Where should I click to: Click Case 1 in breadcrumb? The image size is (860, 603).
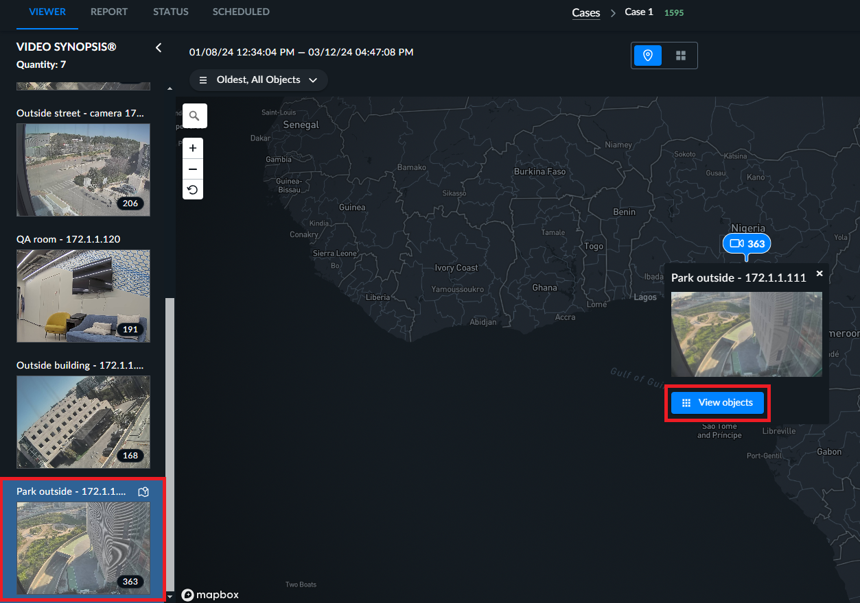click(x=639, y=12)
